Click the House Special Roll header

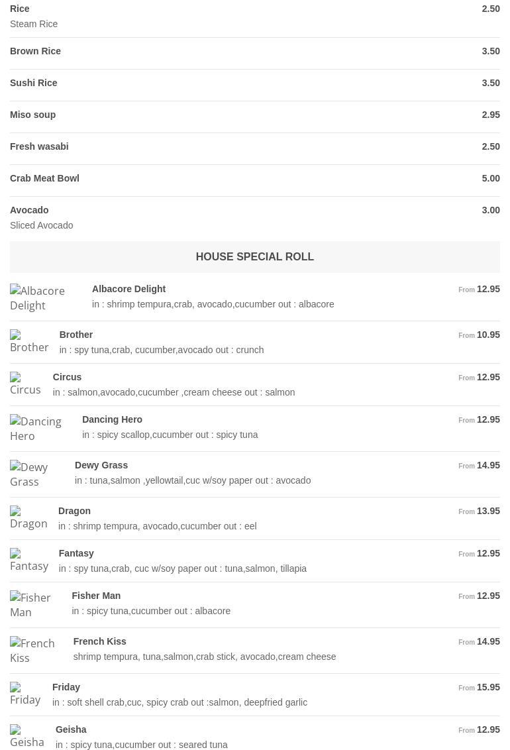[255, 256]
